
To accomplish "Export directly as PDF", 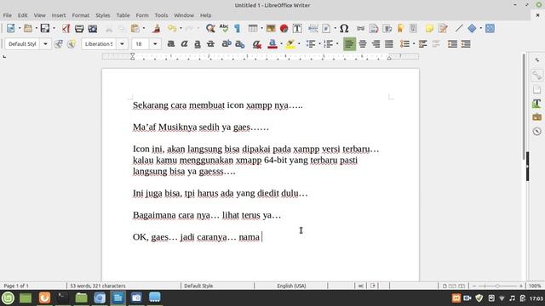I will [66, 28].
